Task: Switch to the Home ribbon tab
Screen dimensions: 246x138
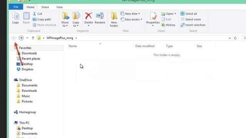Action: click(x=30, y=7)
